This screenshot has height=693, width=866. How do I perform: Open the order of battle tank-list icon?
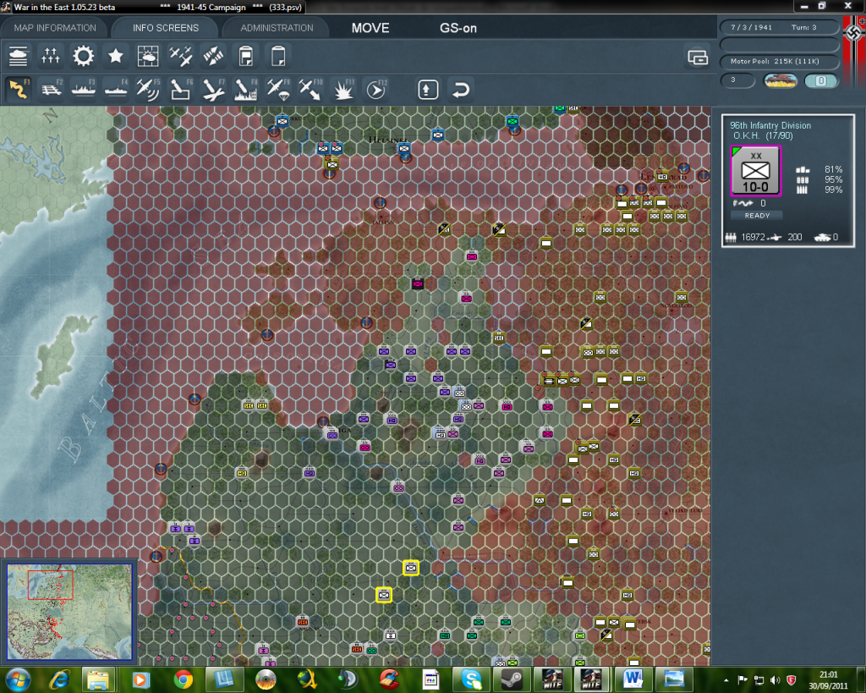coord(19,56)
